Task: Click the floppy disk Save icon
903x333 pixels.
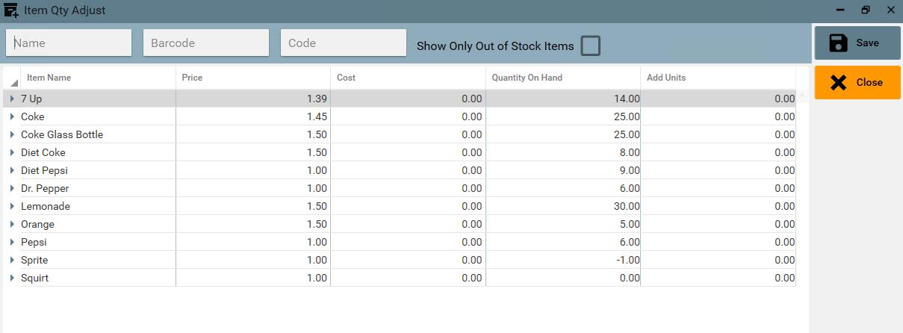Action: click(839, 43)
